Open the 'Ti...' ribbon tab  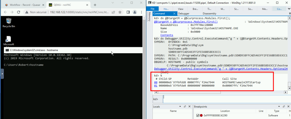(209, 9)
